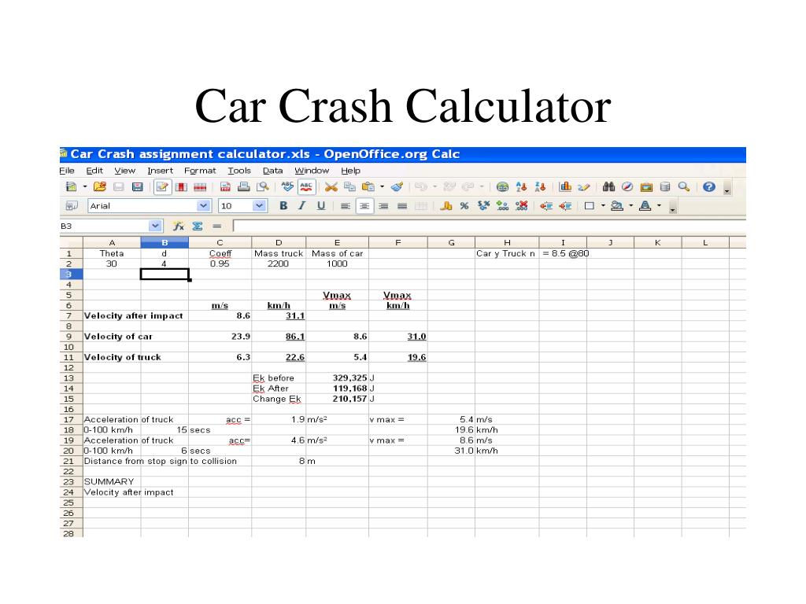Open the Insert menu

point(160,171)
